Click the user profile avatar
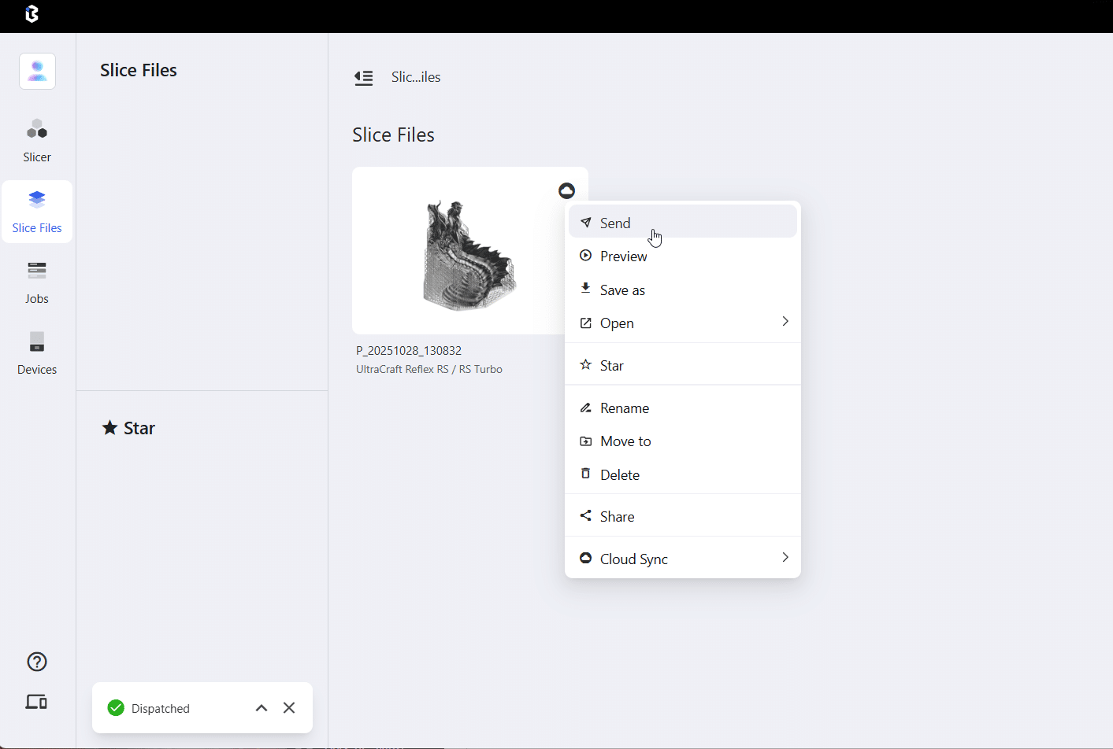The height and width of the screenshot is (749, 1113). tap(37, 72)
